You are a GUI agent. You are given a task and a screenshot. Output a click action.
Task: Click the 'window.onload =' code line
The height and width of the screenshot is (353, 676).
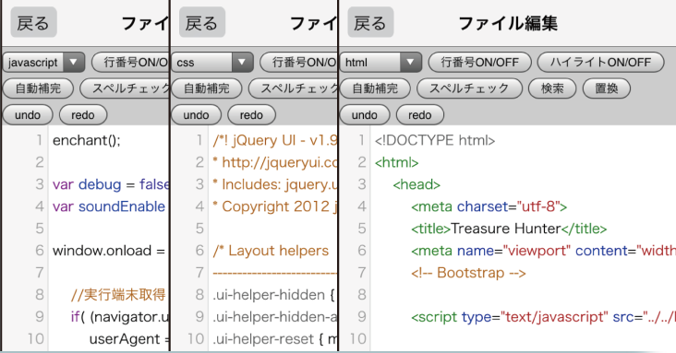point(109,251)
